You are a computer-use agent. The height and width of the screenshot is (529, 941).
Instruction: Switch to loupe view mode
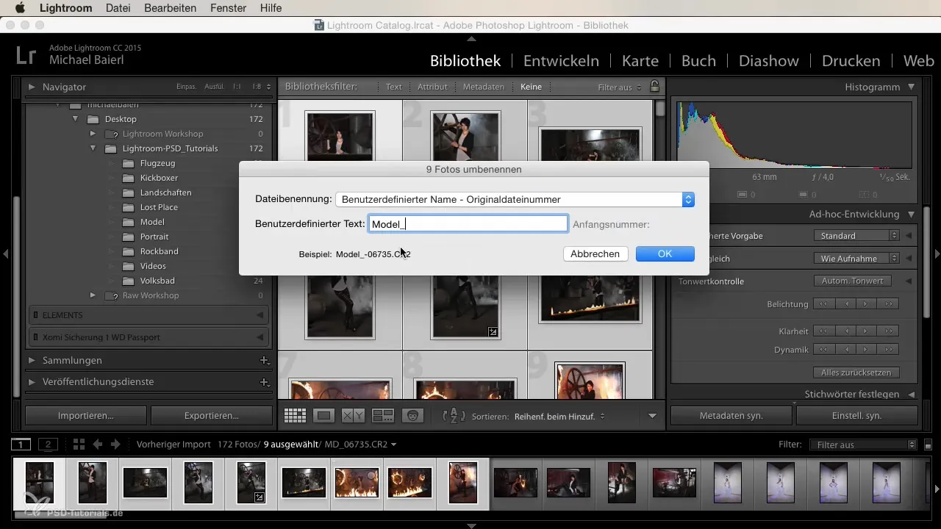(x=323, y=415)
